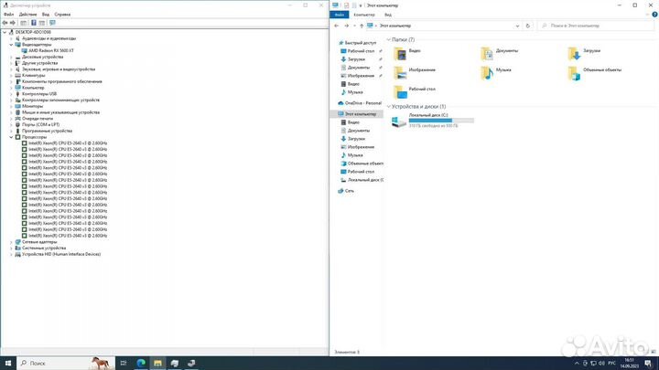Expand the Устройства HID node
The width and height of the screenshot is (659, 370).
click(x=11, y=254)
